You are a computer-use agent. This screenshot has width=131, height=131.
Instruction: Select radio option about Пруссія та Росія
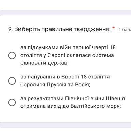coord(12,81)
